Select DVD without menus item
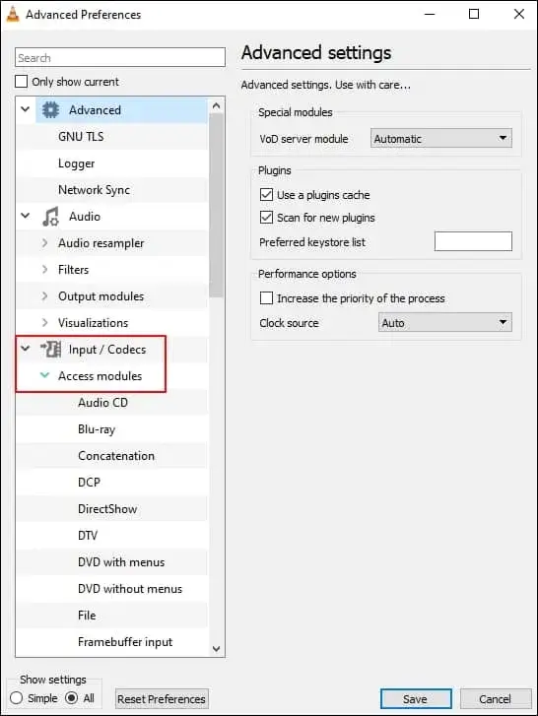538x716 pixels. tap(130, 589)
